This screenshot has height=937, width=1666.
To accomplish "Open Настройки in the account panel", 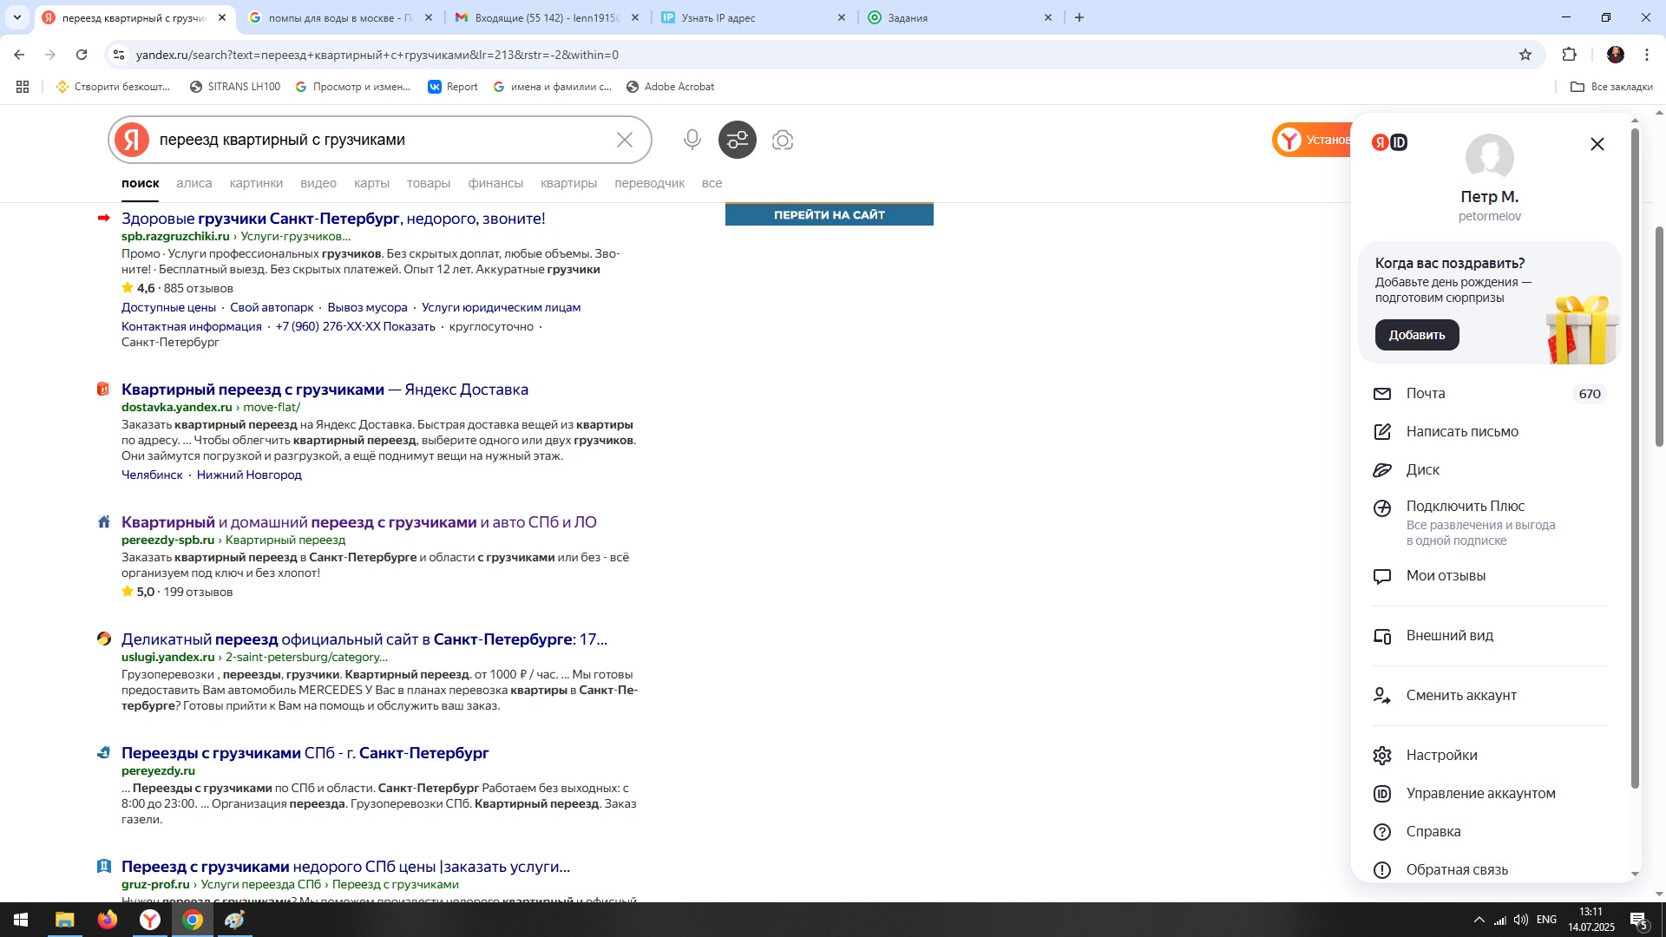I will click(x=1490, y=756).
